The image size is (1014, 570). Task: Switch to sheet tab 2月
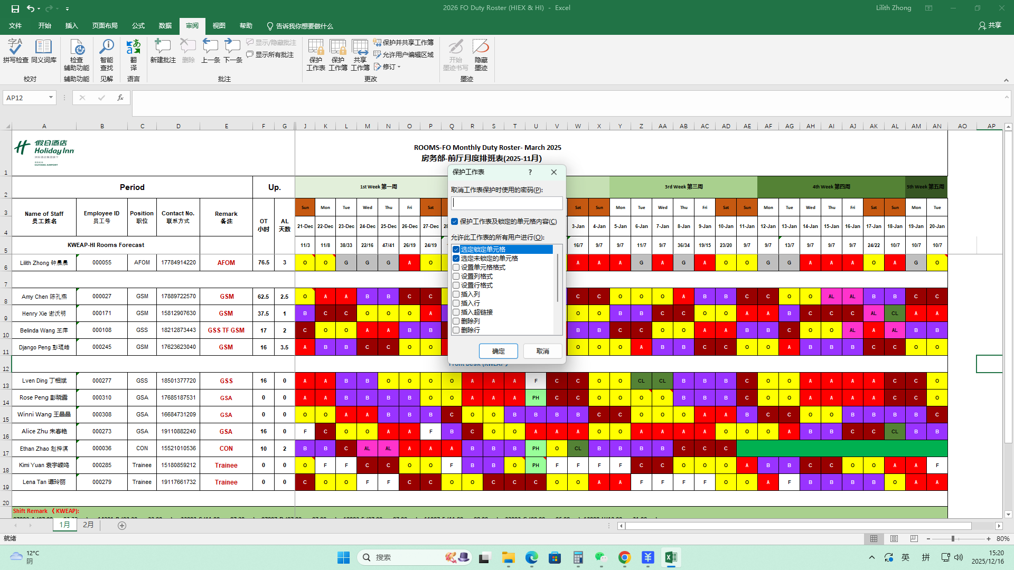[88, 525]
